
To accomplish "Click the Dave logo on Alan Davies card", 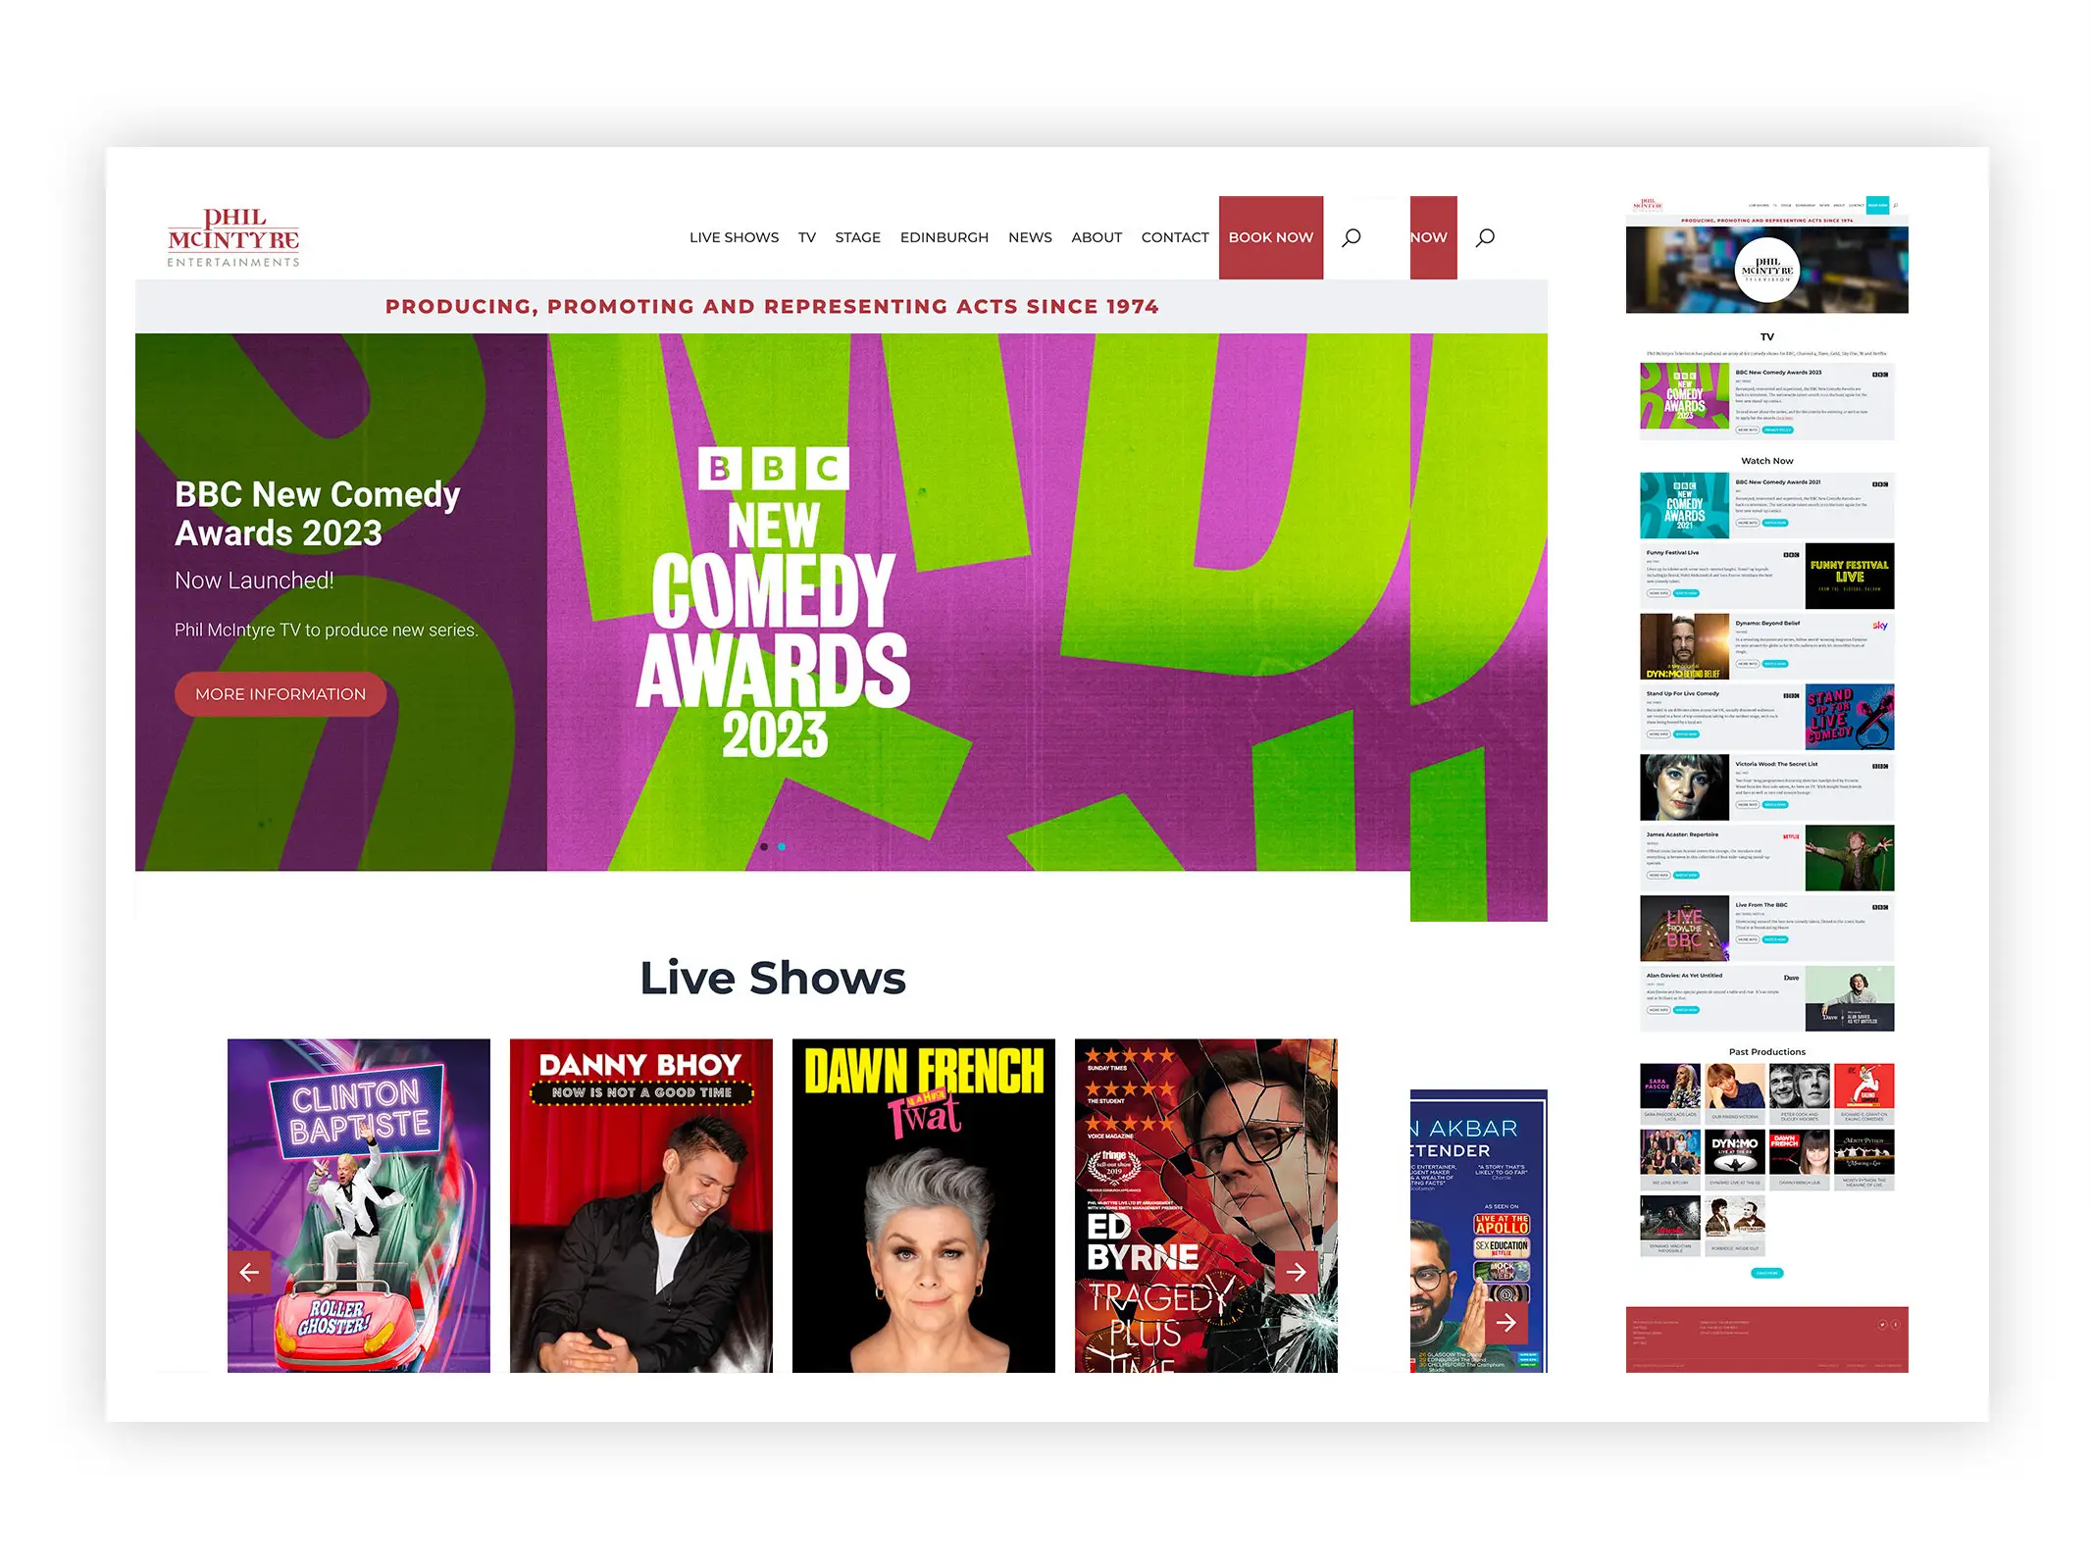I will pyautogui.click(x=1791, y=978).
